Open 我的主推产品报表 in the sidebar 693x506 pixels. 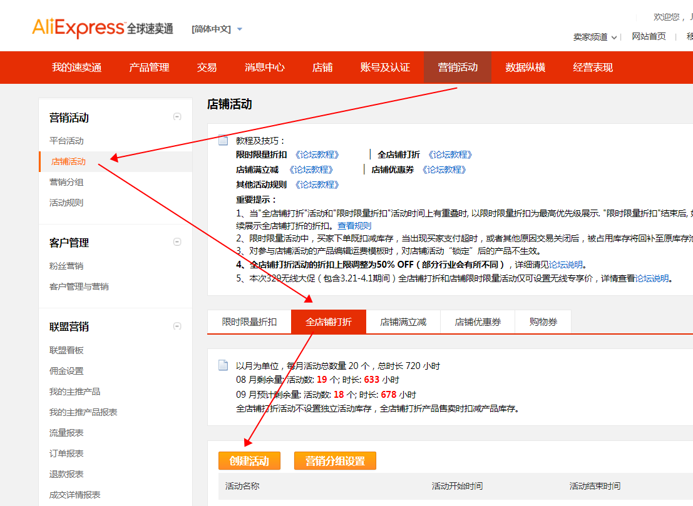tap(83, 412)
